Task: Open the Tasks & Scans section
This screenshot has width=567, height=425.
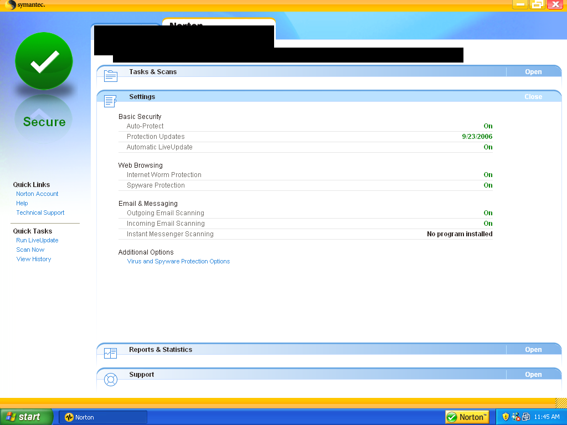Action: [x=533, y=71]
